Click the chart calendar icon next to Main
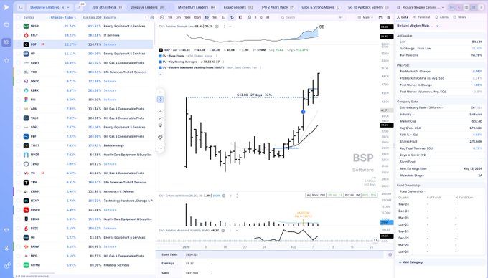 pos(380,17)
